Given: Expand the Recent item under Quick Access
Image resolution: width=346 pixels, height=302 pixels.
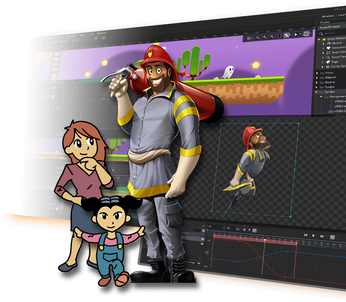Looking at the screenshot, I should 324,43.
